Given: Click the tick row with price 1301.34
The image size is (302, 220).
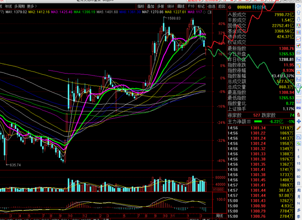Looking at the screenshot, I should [261, 128].
